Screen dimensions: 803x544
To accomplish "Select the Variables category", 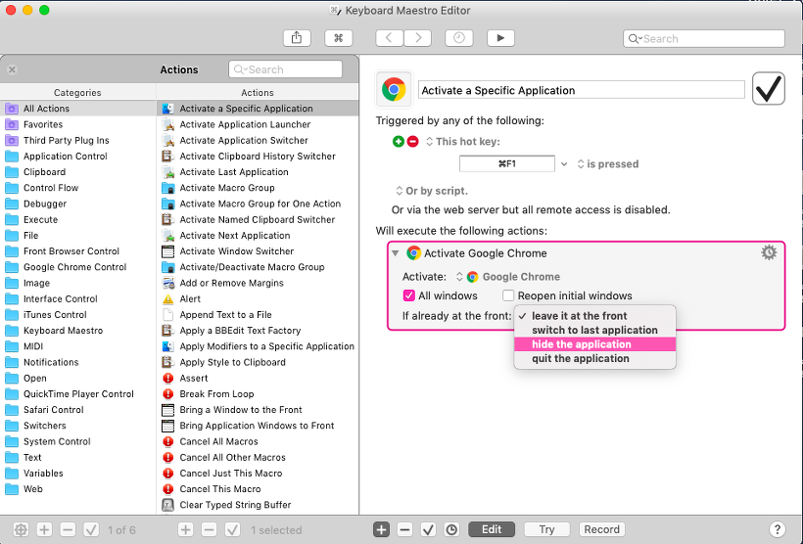I will coord(77,474).
